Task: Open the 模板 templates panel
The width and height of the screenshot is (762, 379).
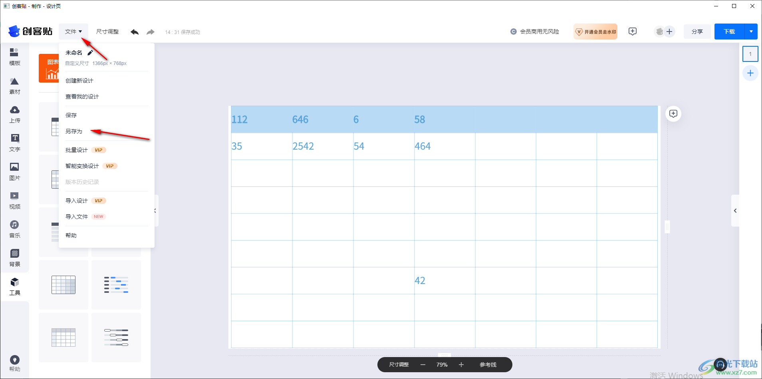Action: [x=14, y=57]
